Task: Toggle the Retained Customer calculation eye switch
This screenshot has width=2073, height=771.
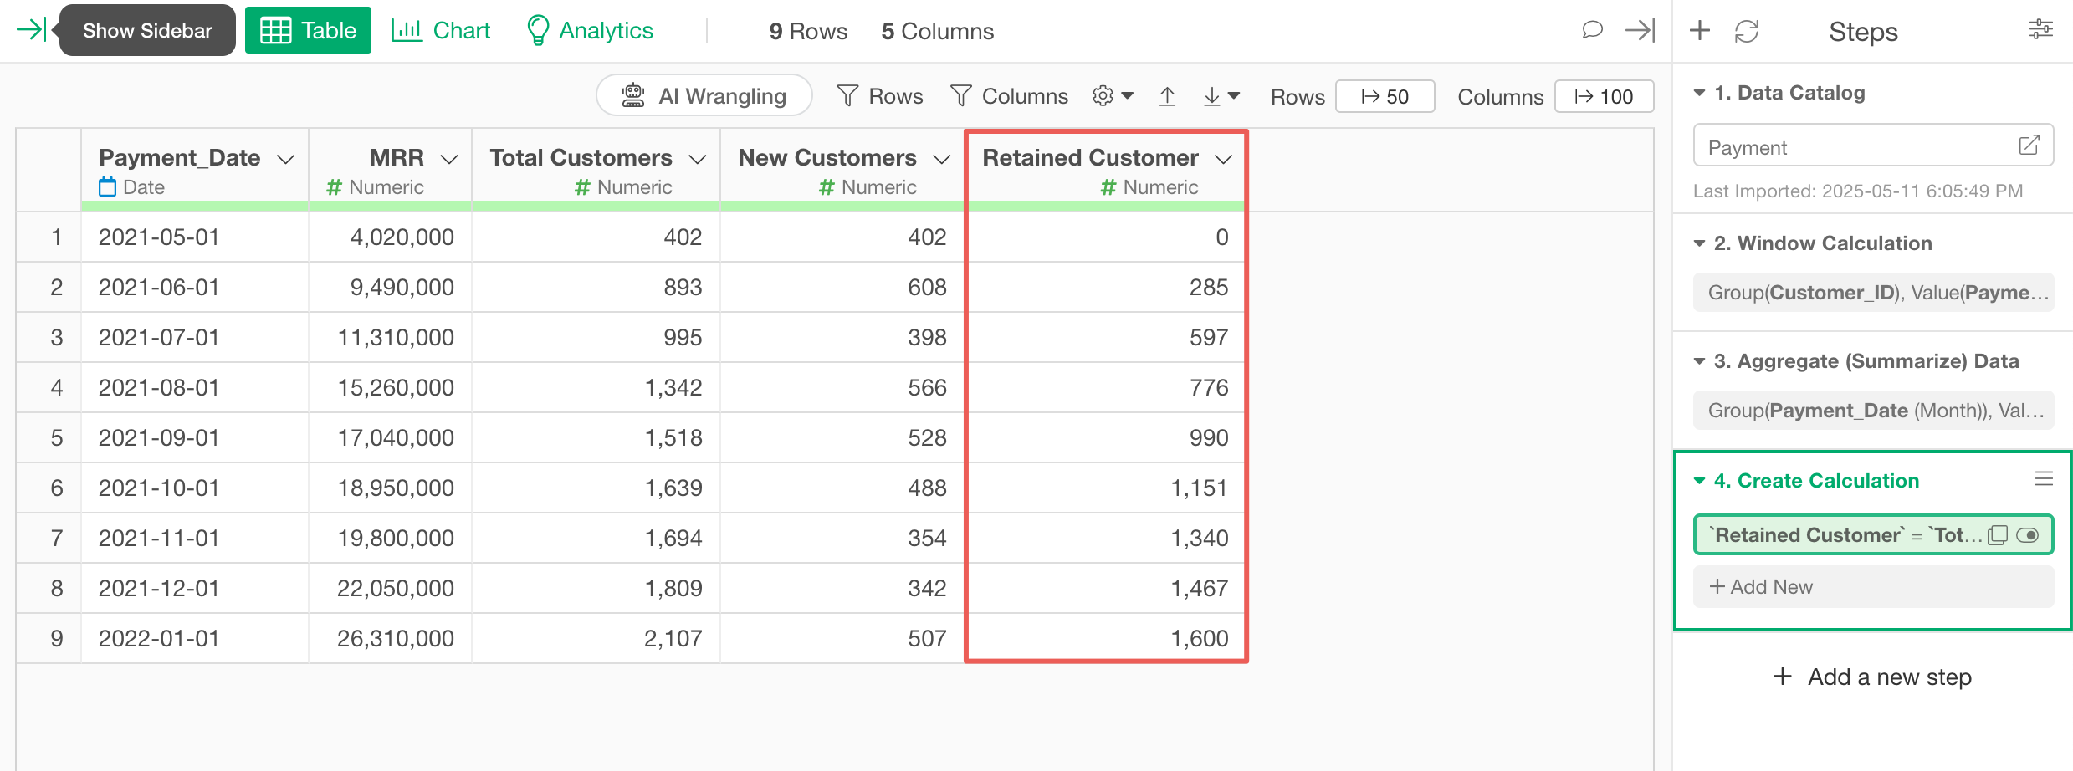Action: 2028,535
